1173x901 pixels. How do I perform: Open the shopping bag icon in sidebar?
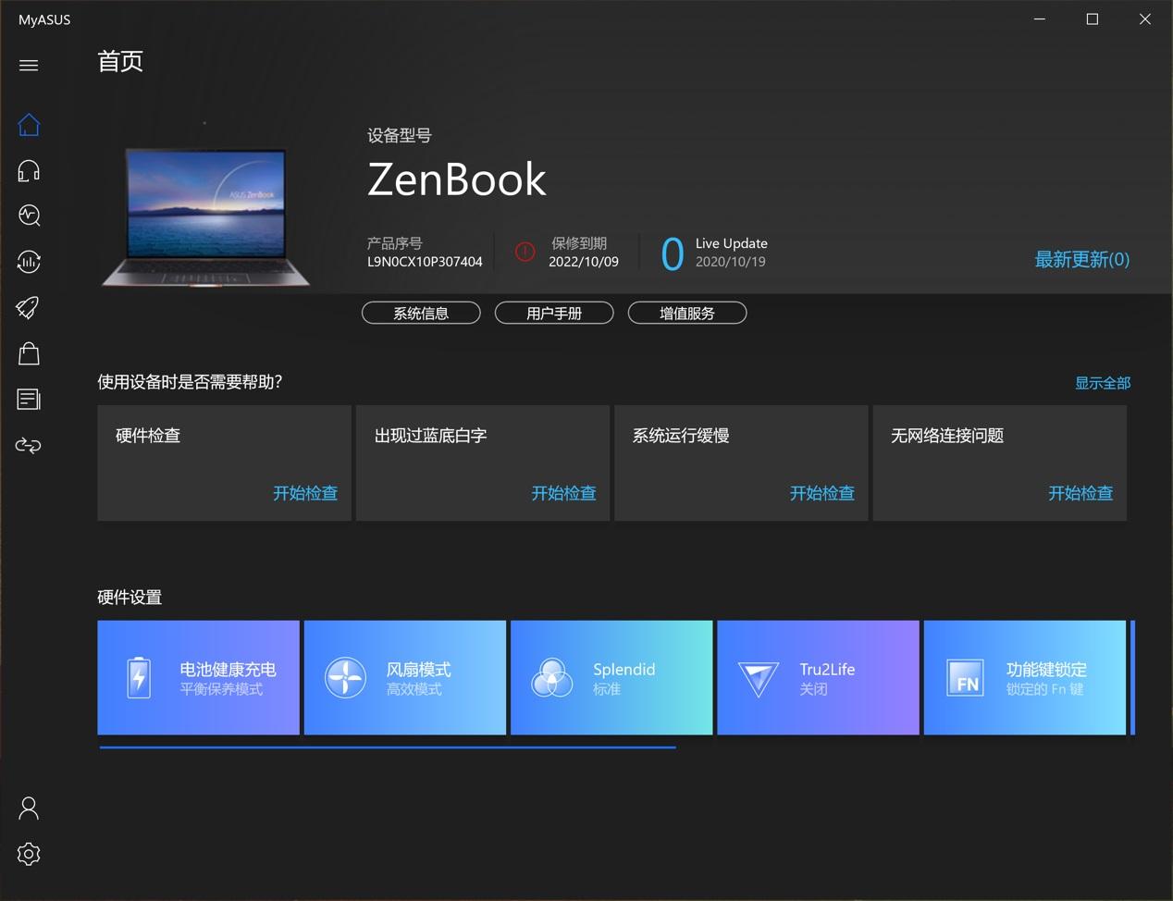pos(29,353)
